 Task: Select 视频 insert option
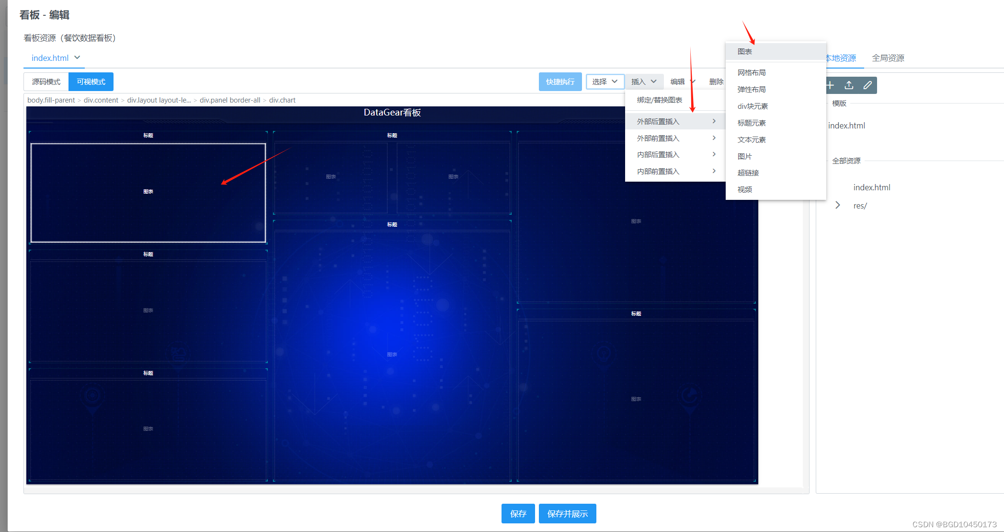(744, 189)
